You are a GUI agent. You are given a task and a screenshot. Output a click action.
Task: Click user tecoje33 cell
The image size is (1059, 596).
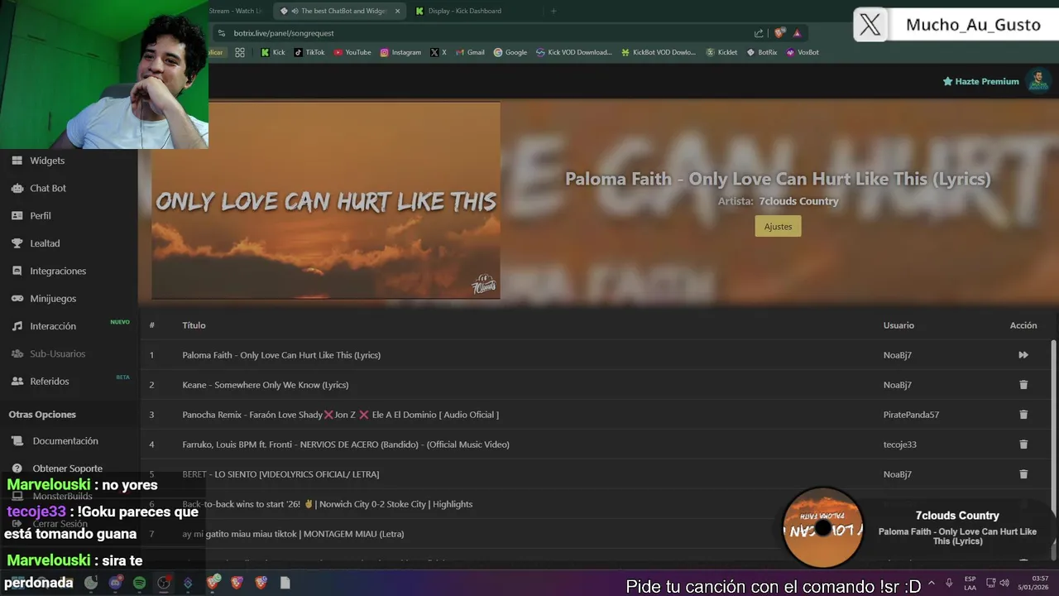pyautogui.click(x=900, y=445)
